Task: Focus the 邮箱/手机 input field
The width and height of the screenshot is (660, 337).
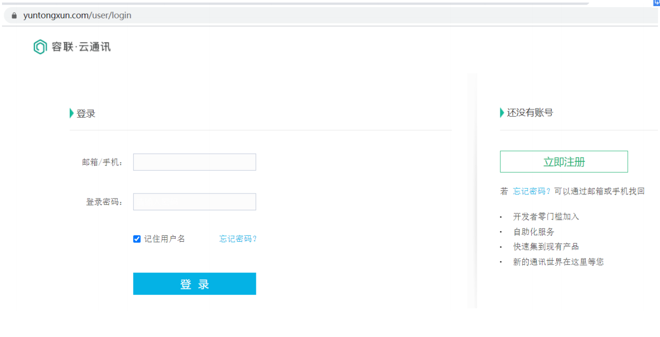Action: (194, 162)
